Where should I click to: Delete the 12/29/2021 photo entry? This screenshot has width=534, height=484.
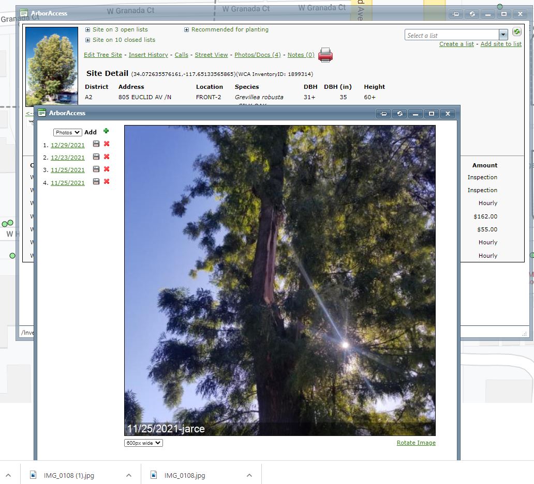tap(107, 144)
